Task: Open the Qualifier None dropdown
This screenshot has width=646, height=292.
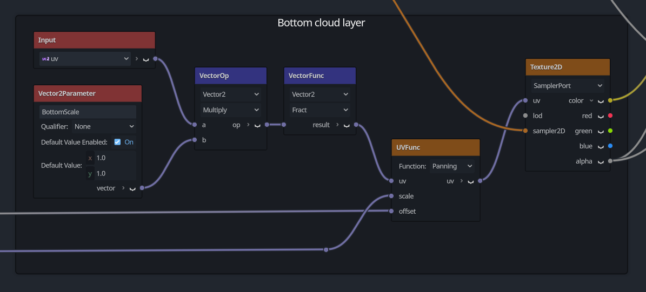Action: click(104, 127)
